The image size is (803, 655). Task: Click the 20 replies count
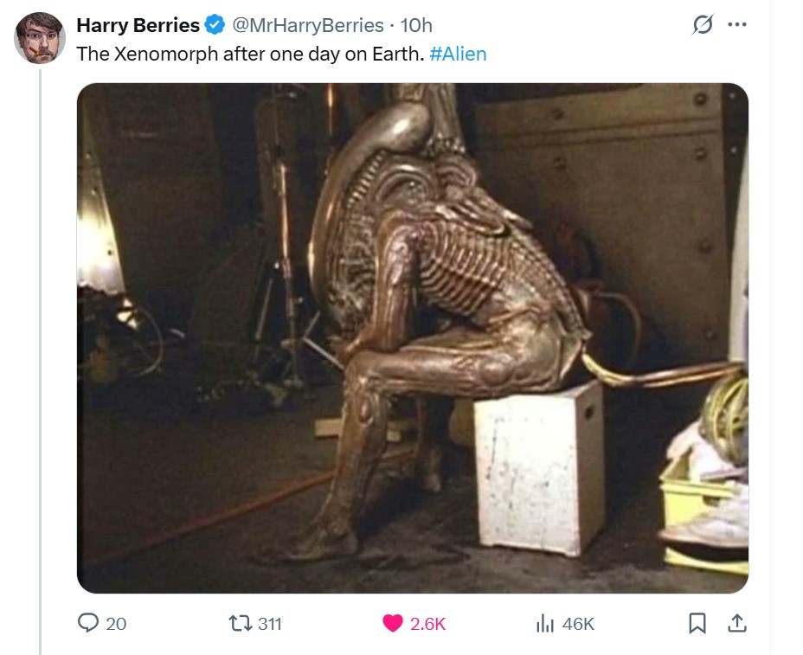[116, 624]
